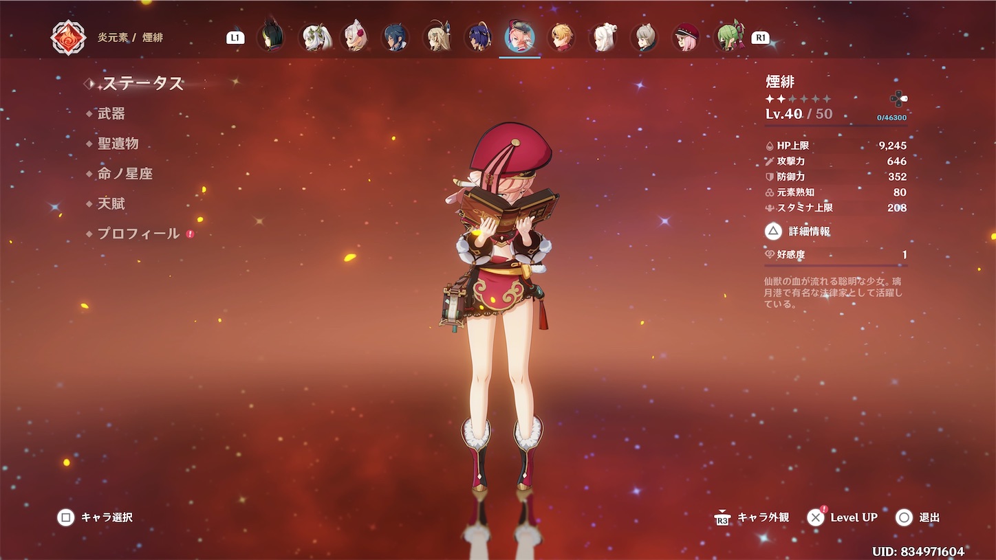Image resolution: width=996 pixels, height=560 pixels.
Task: Click the 0/46300 experience value
Action: coord(891,117)
